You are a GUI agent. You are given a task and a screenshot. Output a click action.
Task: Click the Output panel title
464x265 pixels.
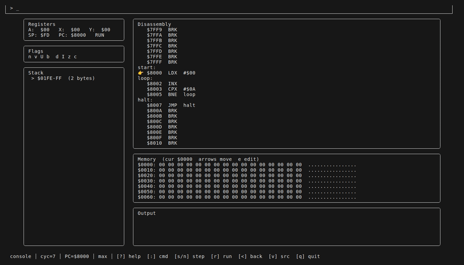(x=147, y=213)
